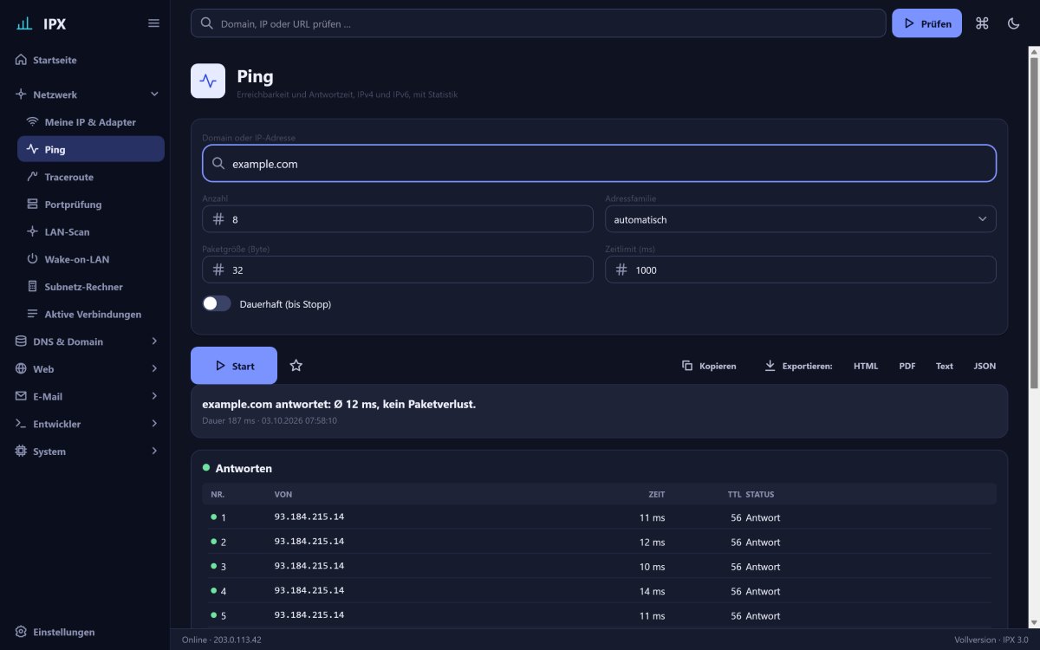Click the Exportieren download icon
Screen dimensions: 1040x650
pyautogui.click(x=770, y=366)
